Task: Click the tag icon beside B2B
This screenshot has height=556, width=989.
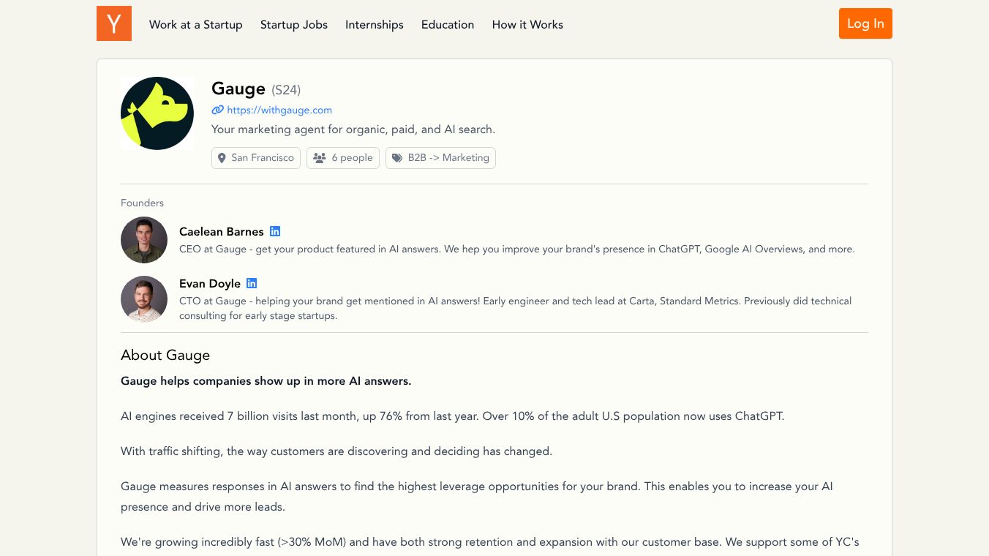Action: (397, 158)
